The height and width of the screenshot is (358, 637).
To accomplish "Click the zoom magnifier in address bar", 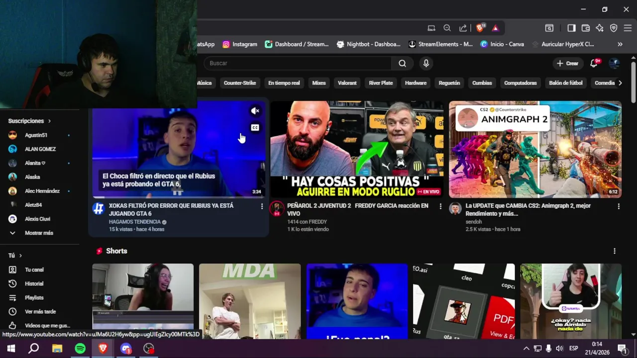I will click(x=447, y=28).
